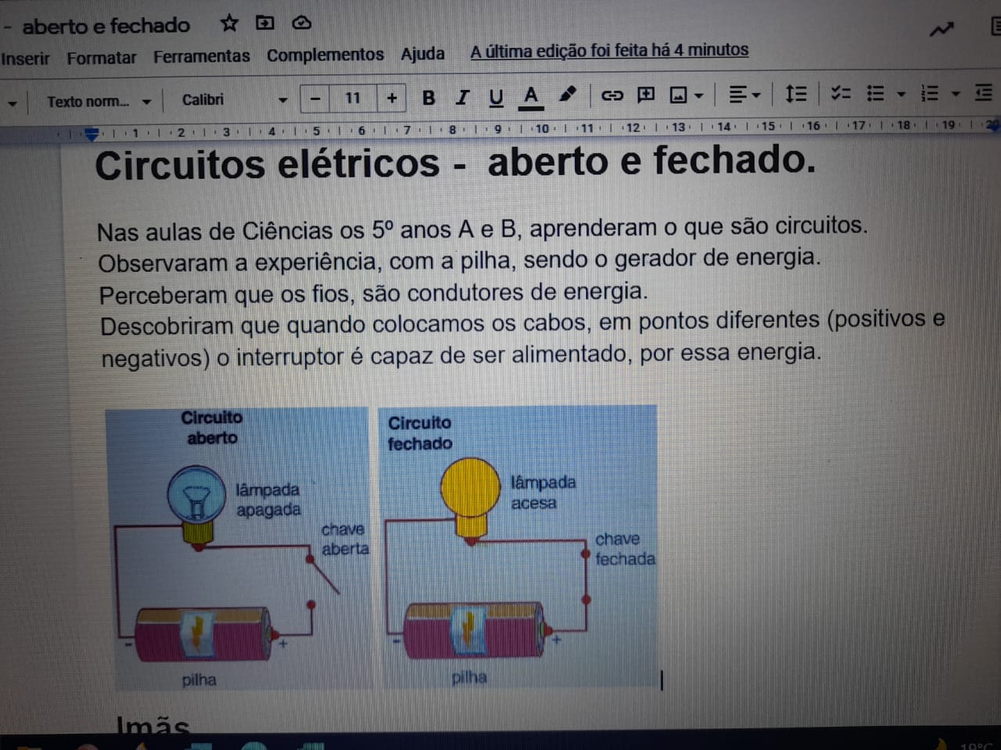Open the text color picker
Viewport: 1001px width, 750px height.
pos(531,97)
